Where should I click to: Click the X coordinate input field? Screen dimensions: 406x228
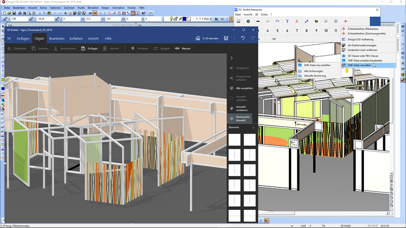tap(20, 19)
